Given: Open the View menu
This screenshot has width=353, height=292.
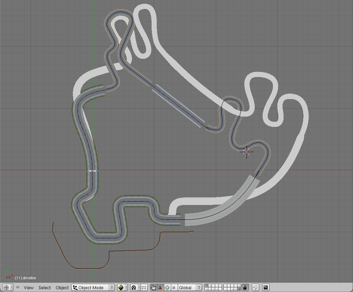Looking at the screenshot, I should (x=29, y=288).
